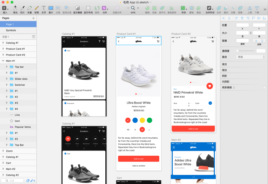Open the Insert (插入) tool menu
The width and height of the screenshot is (268, 184).
(x=5, y=8)
